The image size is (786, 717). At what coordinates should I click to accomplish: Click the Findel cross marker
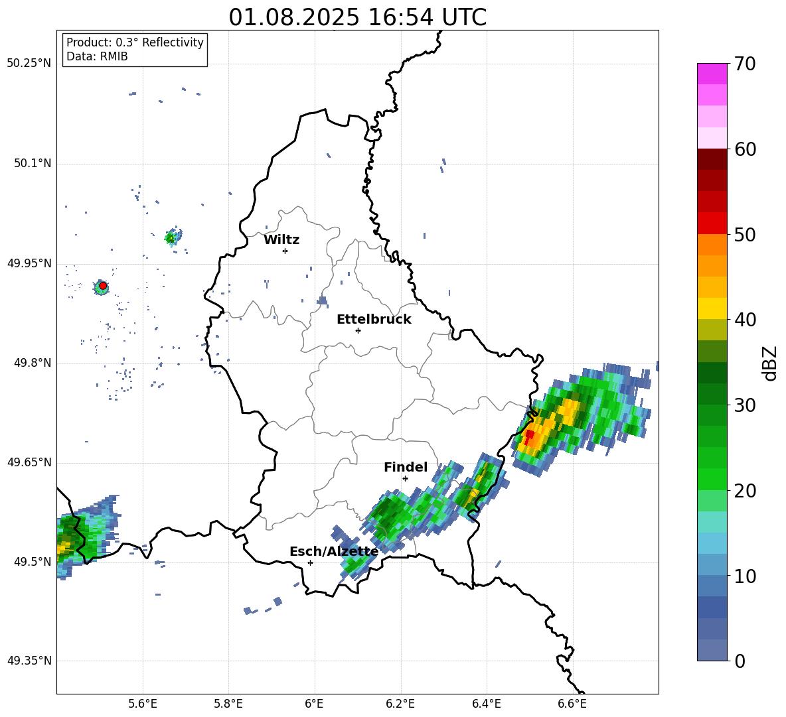click(x=405, y=478)
